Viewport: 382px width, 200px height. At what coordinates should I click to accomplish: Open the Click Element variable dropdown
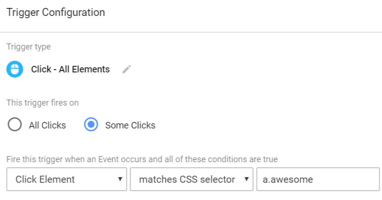pyautogui.click(x=66, y=179)
